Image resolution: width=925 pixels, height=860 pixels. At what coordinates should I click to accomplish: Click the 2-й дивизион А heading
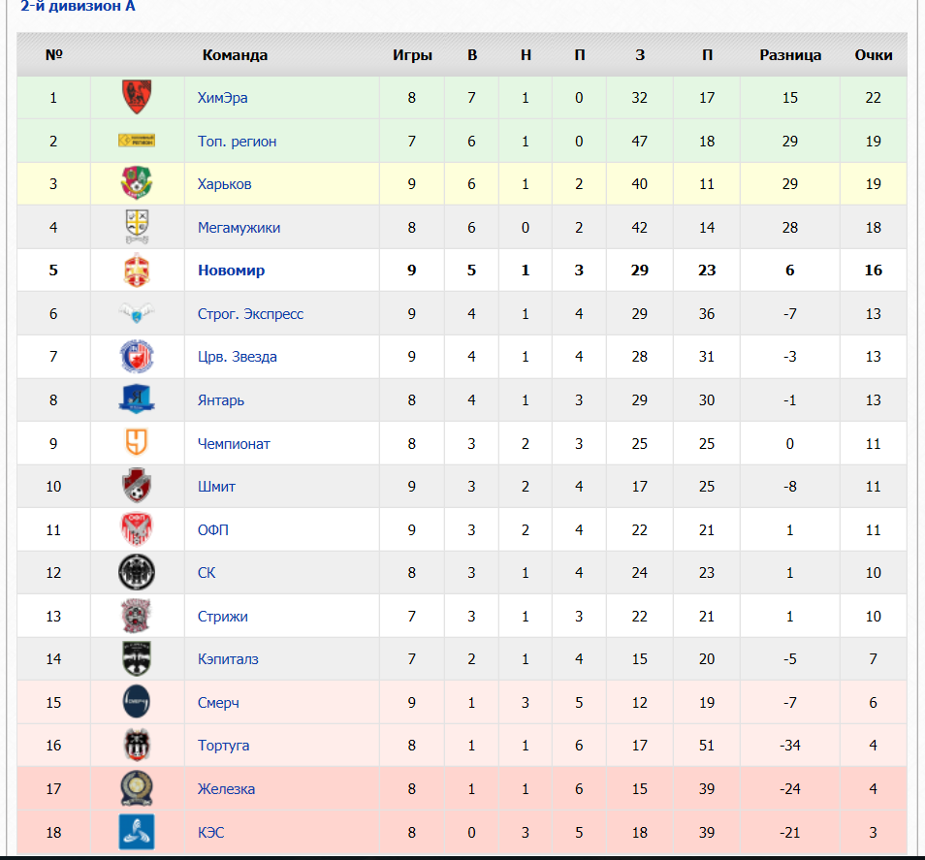[x=78, y=7]
